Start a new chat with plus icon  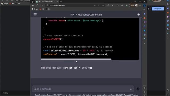(138, 14)
